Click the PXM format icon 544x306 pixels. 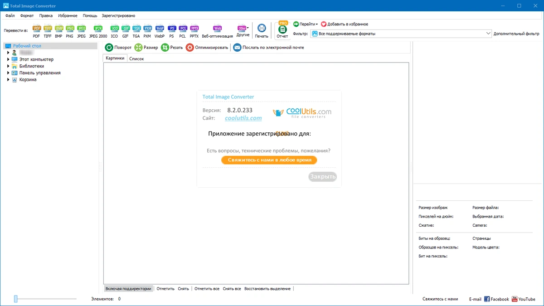[147, 29]
